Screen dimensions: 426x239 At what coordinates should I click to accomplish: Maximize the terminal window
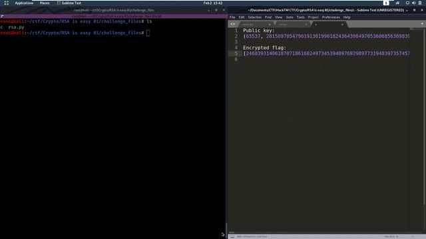click(x=216, y=10)
